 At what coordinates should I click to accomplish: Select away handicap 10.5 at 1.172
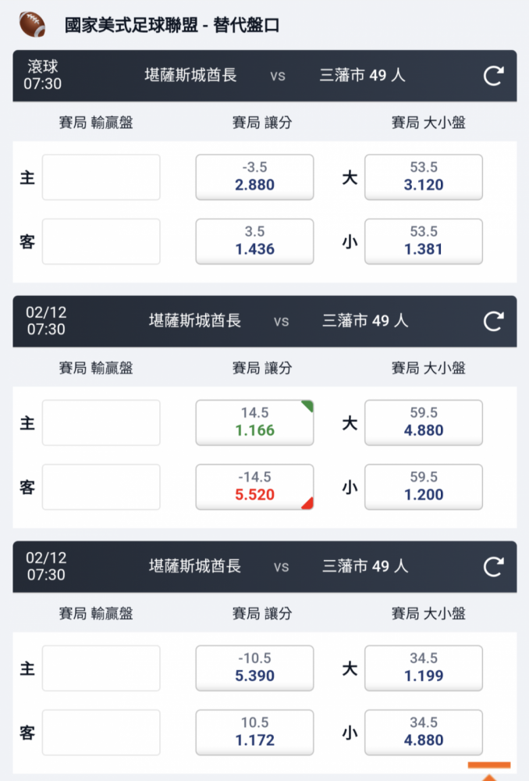[254, 733]
